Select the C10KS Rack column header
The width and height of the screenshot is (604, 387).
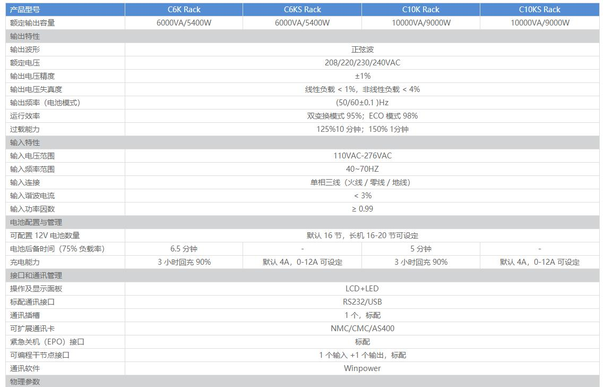pos(539,10)
